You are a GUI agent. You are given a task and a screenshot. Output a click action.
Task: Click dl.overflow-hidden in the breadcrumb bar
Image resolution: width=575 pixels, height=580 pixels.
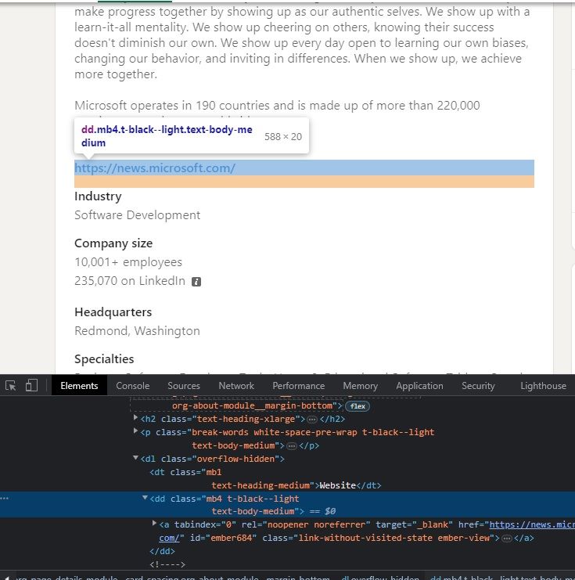(x=380, y=578)
